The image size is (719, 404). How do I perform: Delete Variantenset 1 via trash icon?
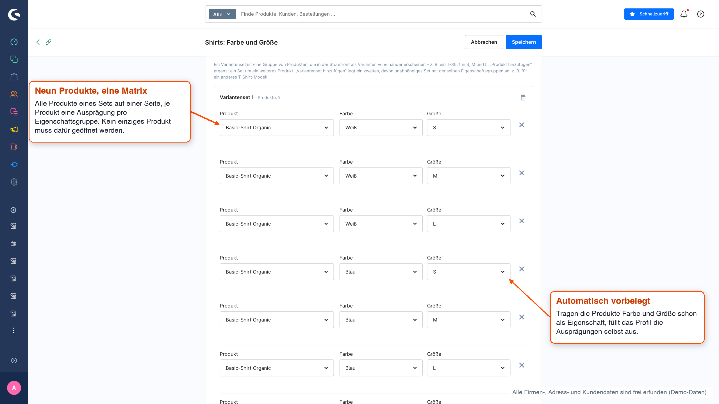click(x=523, y=97)
